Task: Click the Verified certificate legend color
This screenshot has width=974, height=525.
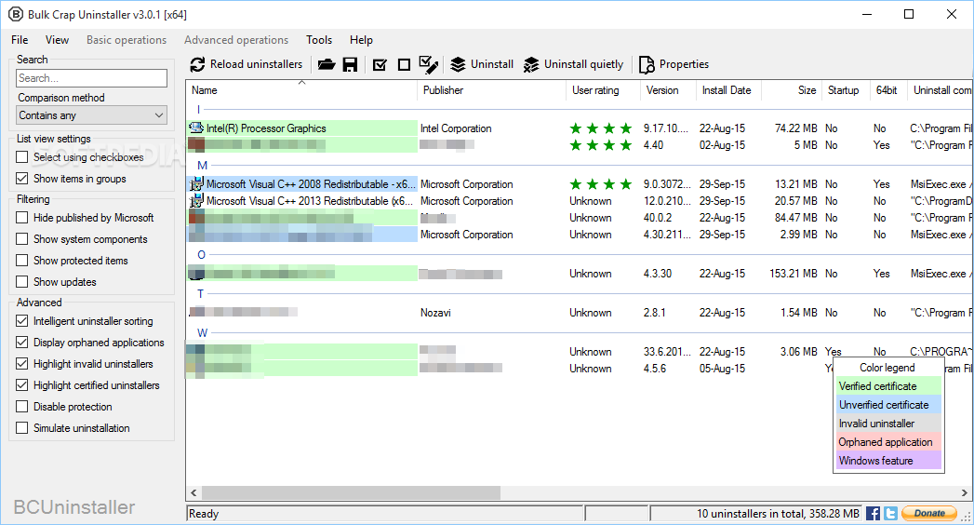Action: tap(888, 385)
